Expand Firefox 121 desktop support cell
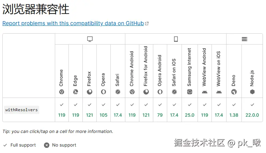 [x=90, y=110]
